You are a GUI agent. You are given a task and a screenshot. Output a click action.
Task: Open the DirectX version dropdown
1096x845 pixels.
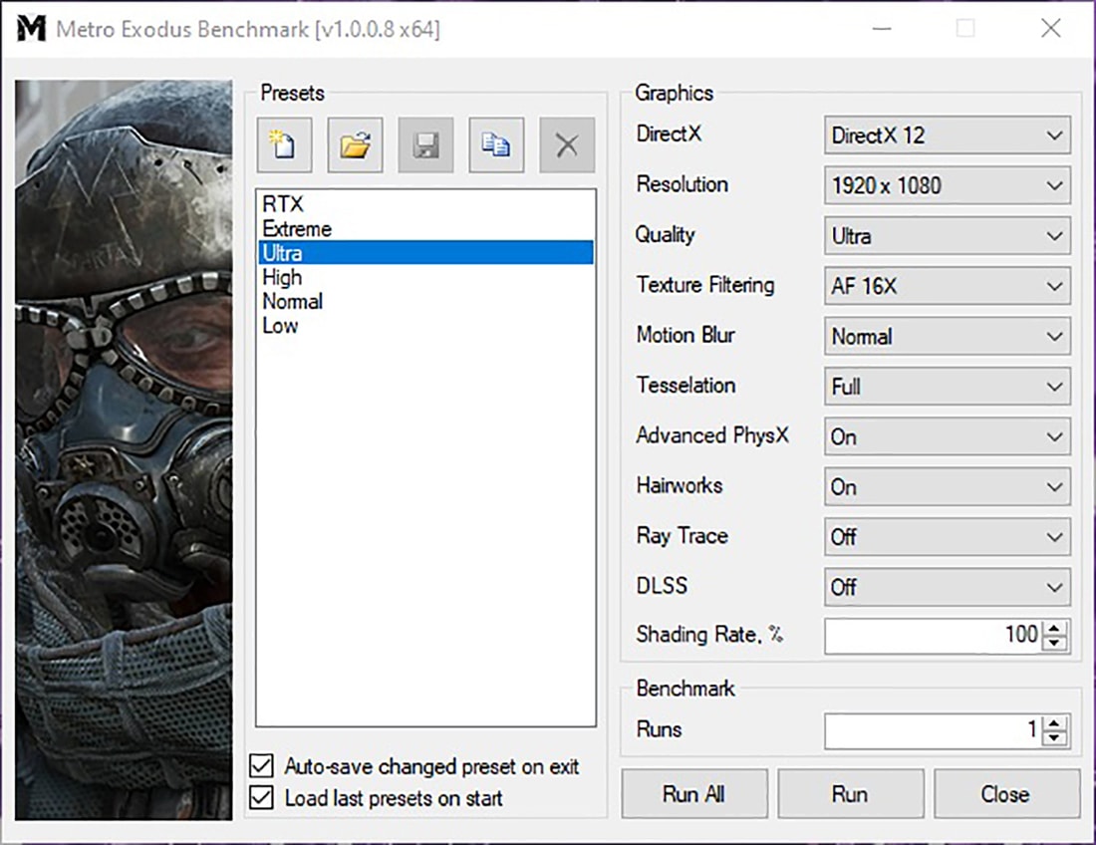coord(947,136)
